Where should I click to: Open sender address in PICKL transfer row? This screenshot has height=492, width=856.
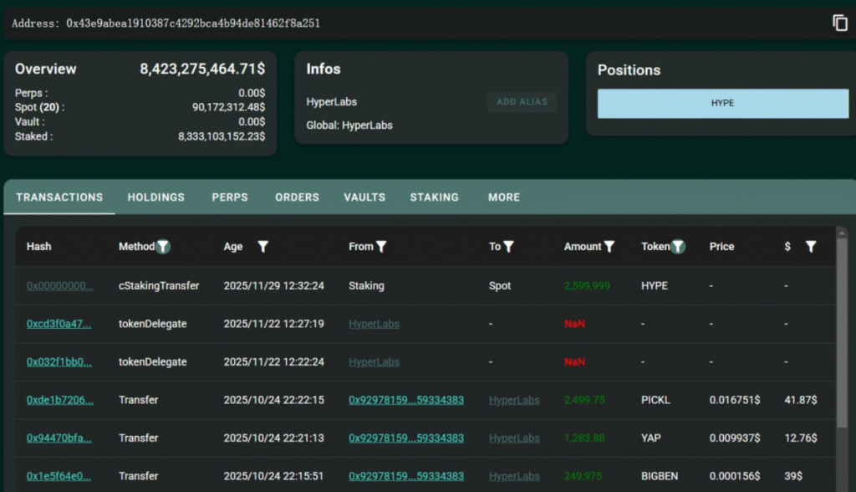(x=405, y=400)
